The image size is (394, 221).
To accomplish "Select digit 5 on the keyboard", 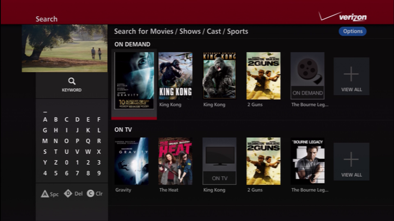I will [56, 174].
